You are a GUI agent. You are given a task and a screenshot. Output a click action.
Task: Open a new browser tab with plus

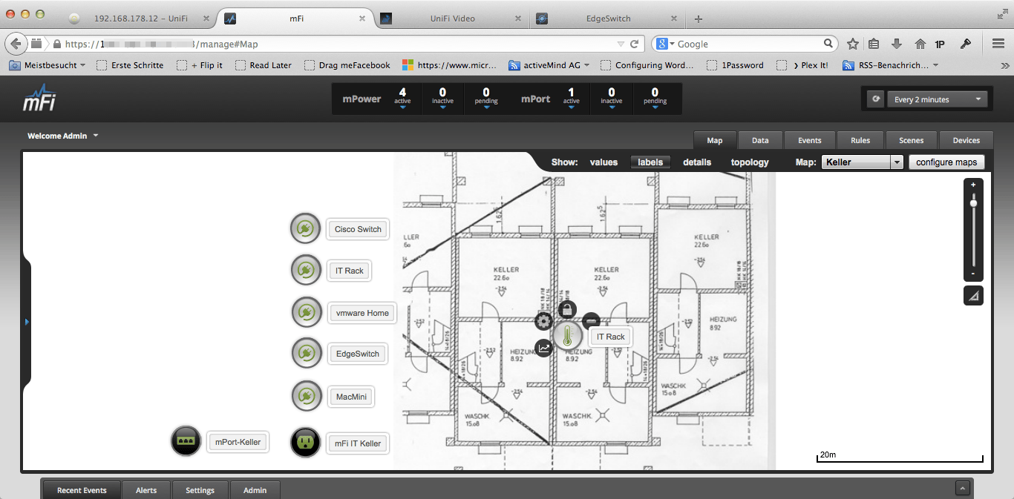pyautogui.click(x=698, y=19)
